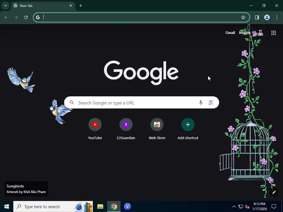Start voice search with microphone icon
This screenshot has height=212, width=283.
[201, 103]
